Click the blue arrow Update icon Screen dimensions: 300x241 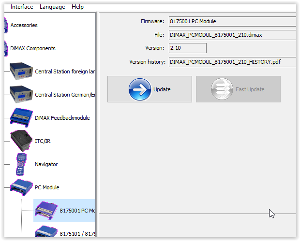[x=140, y=89]
